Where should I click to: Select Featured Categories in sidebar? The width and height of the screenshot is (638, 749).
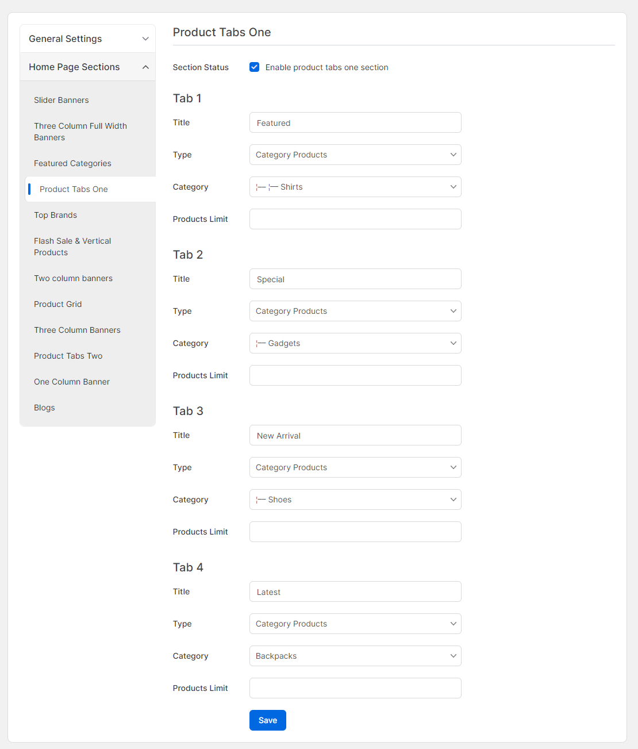[72, 163]
